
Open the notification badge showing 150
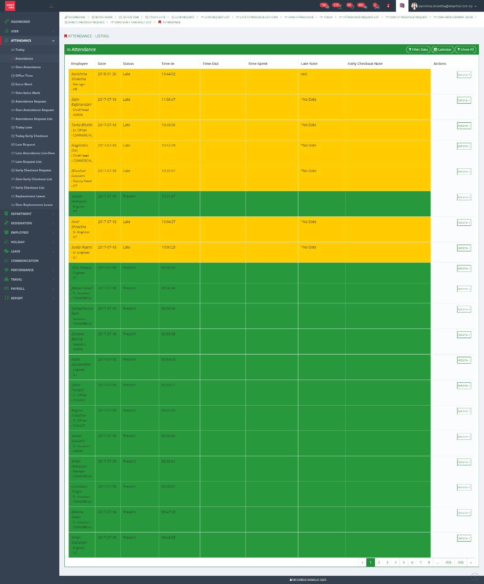324,5
